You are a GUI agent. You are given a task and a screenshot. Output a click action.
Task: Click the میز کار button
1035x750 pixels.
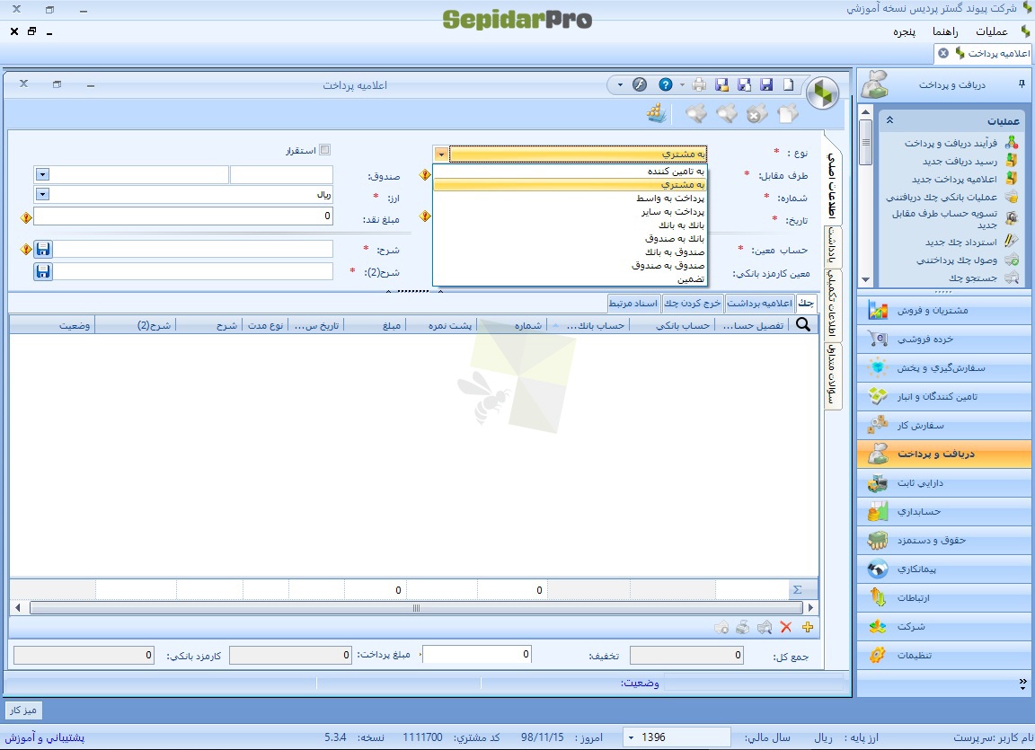[23, 710]
